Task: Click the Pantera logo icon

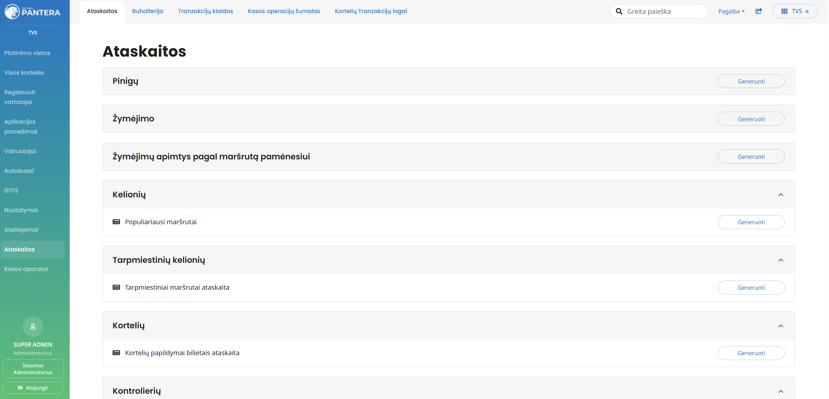Action: click(x=12, y=12)
